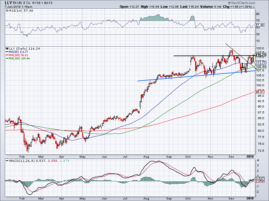Click the Eli Lilly & Co. company name
This screenshot has width=269, height=201.
(x=22, y=3)
